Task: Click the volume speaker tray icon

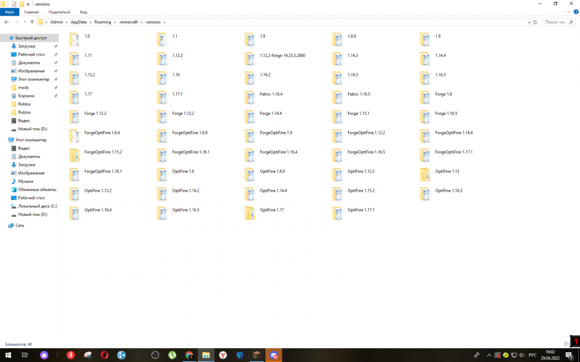Action: click(x=522, y=355)
